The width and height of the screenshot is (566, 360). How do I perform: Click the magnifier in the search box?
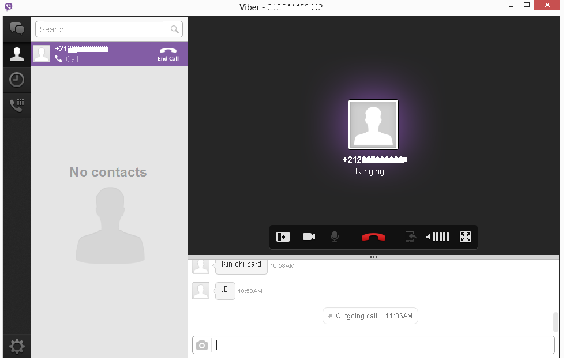click(x=175, y=28)
